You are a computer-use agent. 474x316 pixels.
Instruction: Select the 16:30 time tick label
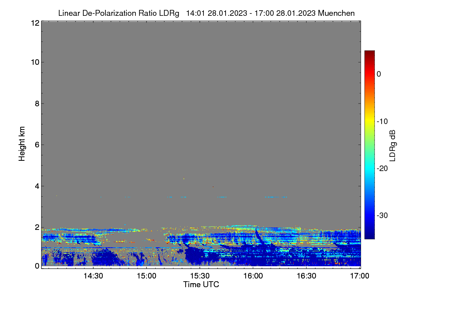(307, 276)
